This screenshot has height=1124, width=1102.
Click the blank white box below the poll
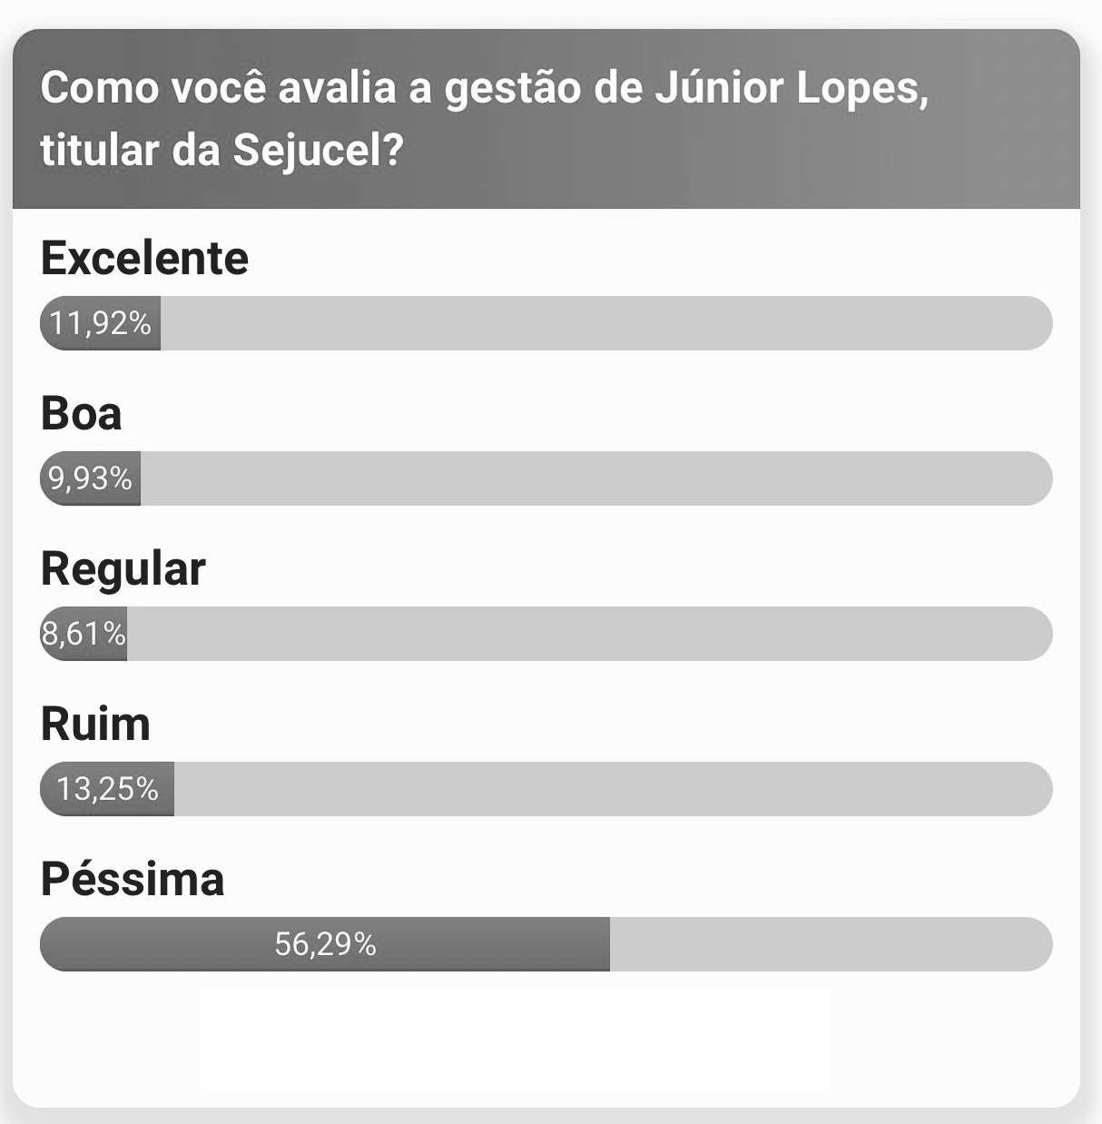coord(516,1039)
